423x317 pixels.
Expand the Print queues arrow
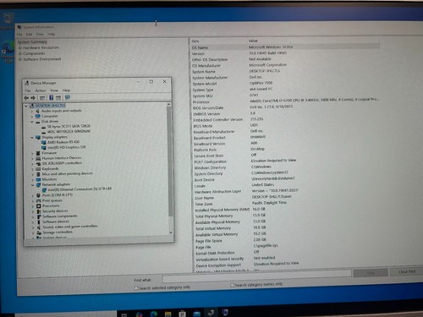coord(33,200)
